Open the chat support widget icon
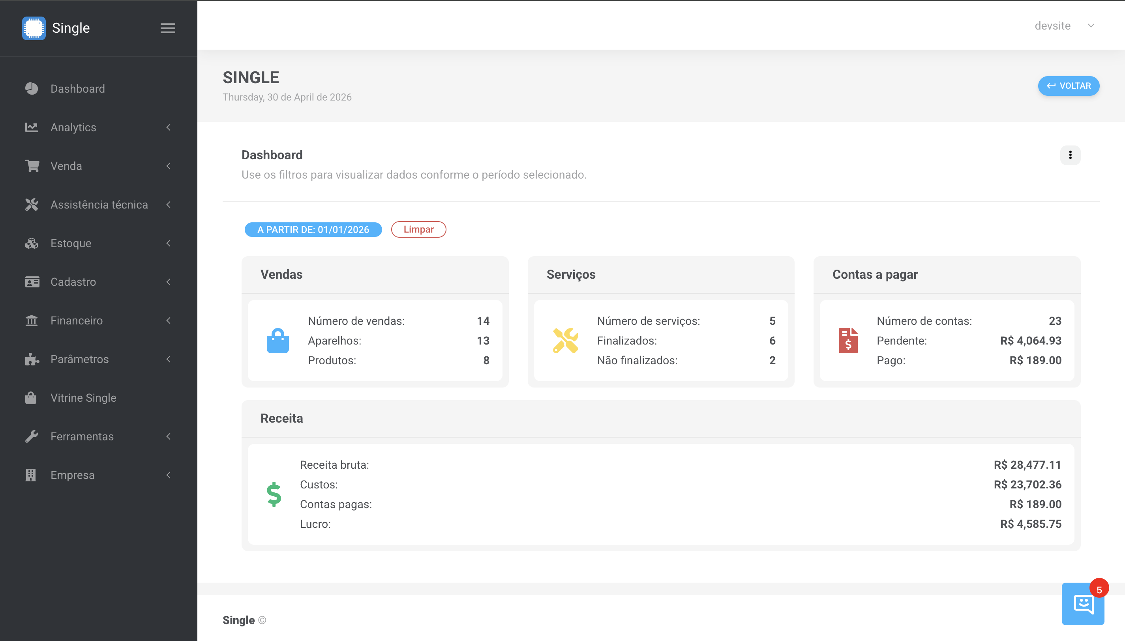The height and width of the screenshot is (641, 1125). tap(1083, 604)
